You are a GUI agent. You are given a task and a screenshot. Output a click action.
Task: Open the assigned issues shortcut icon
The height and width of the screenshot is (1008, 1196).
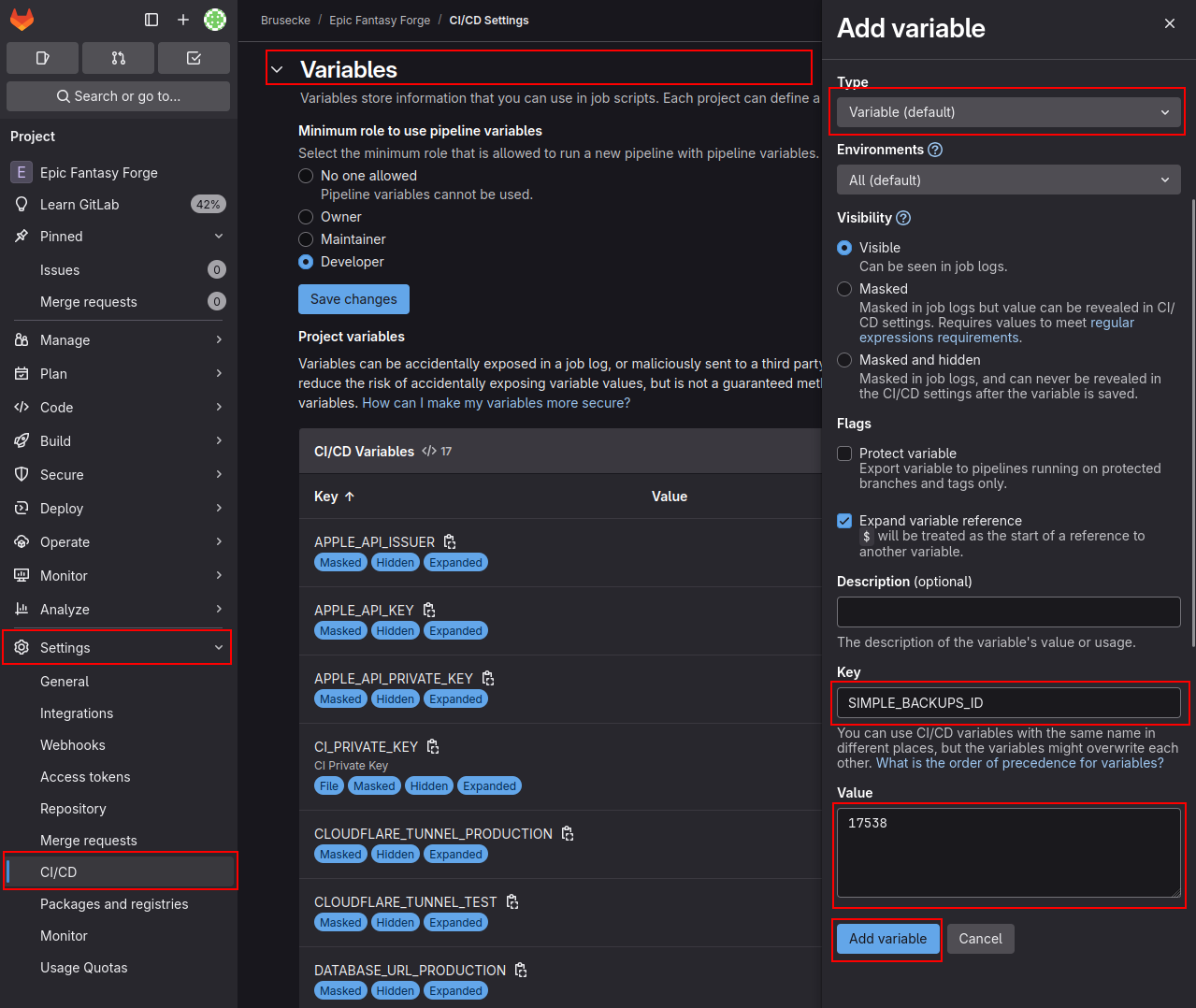(x=42, y=58)
